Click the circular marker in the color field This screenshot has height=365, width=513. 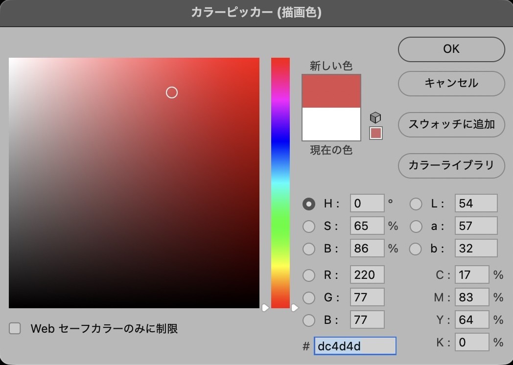tap(172, 92)
